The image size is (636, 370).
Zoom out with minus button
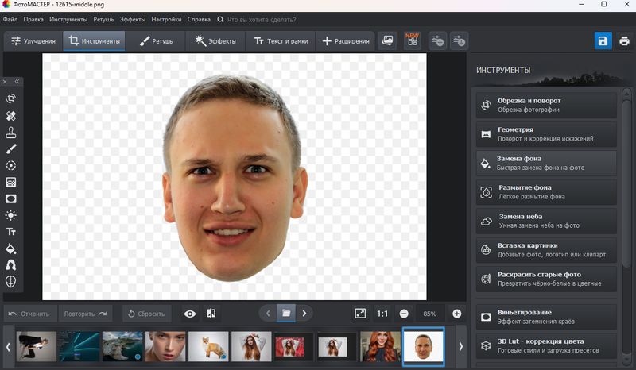[404, 314]
